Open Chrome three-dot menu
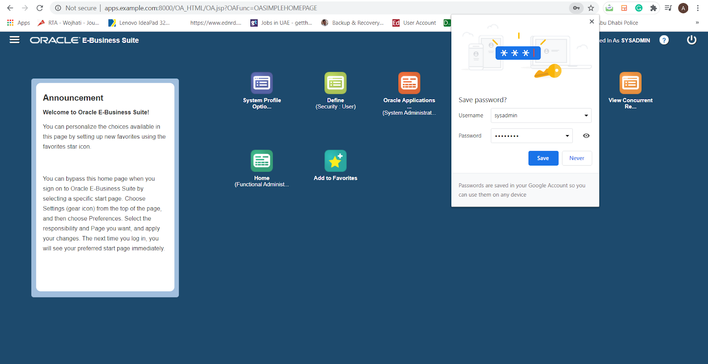This screenshot has height=364, width=708. (x=698, y=8)
